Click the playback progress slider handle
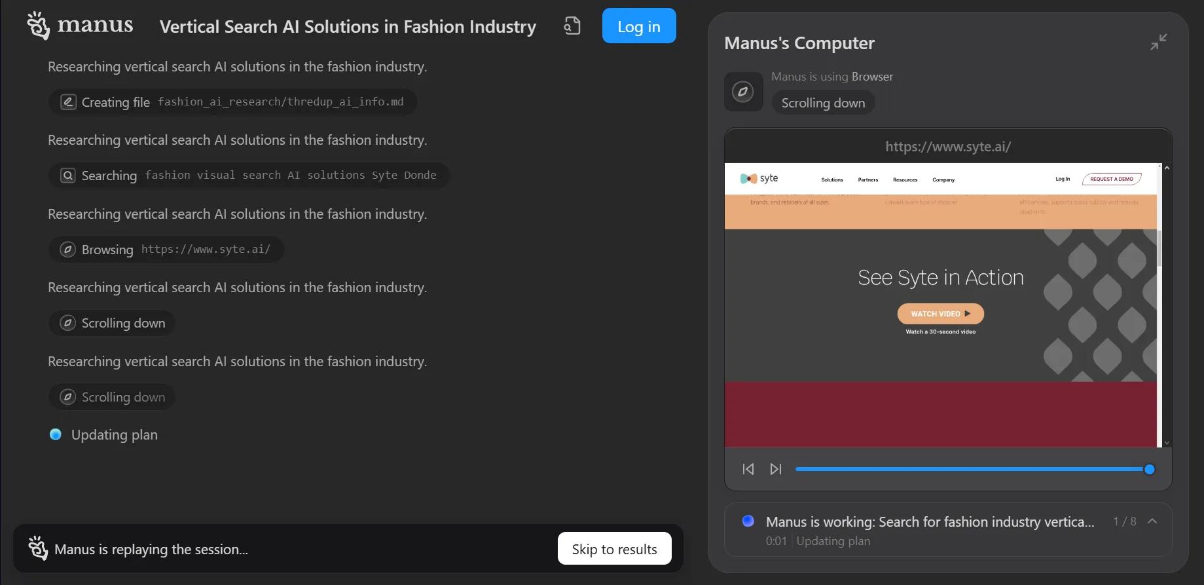Viewport: 1204px width, 585px height. click(1149, 469)
